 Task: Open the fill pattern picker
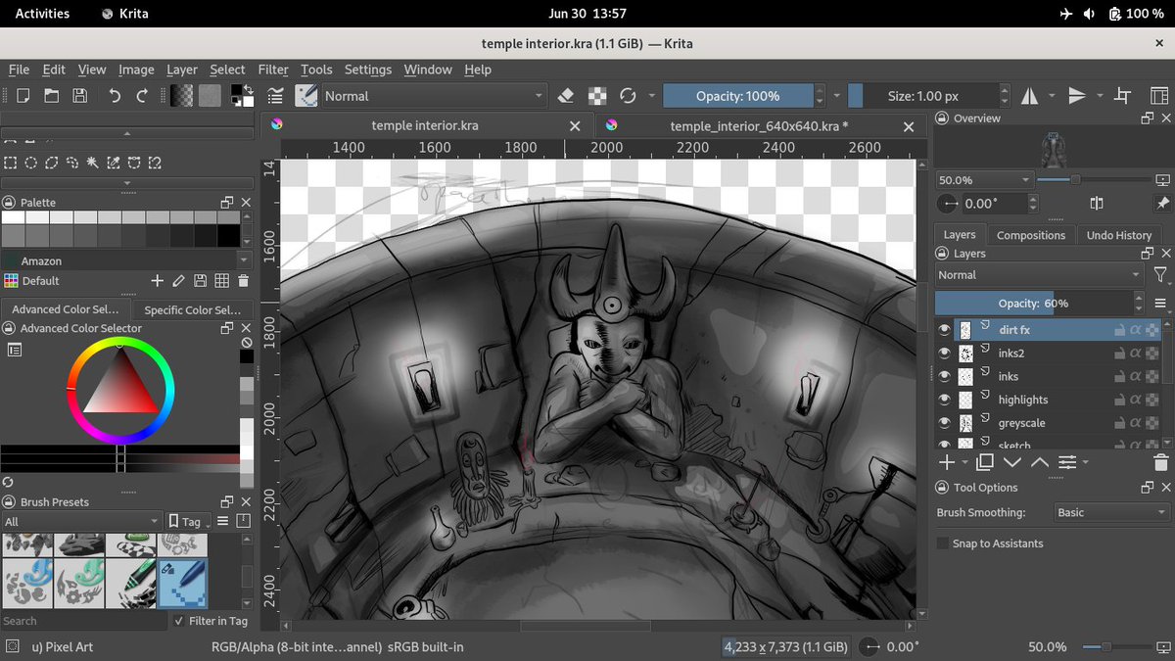point(210,96)
